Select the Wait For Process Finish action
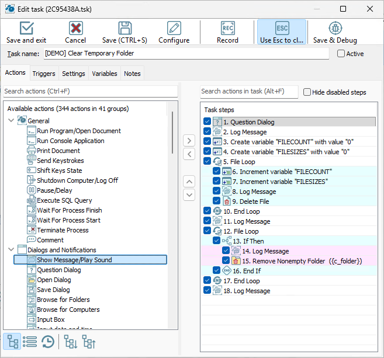 (70, 210)
